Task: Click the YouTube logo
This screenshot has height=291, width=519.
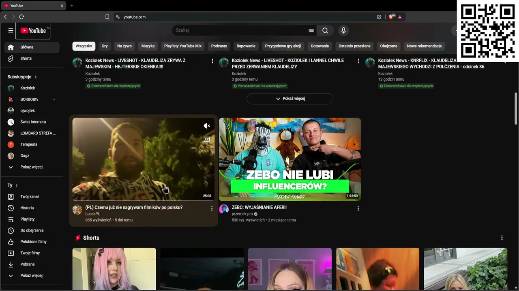Action: [33, 31]
